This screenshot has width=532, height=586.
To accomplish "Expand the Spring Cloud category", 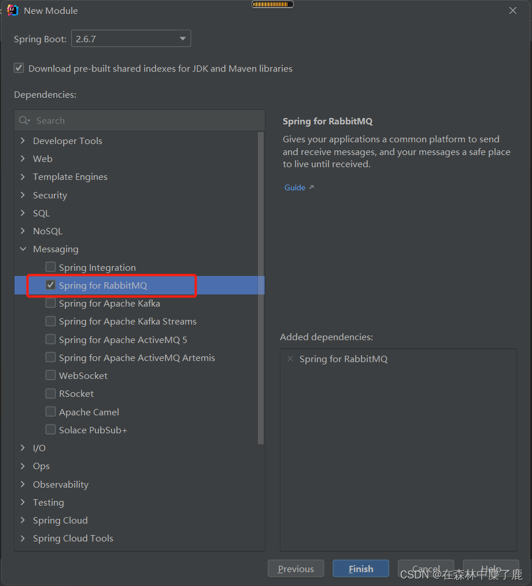I will [23, 520].
